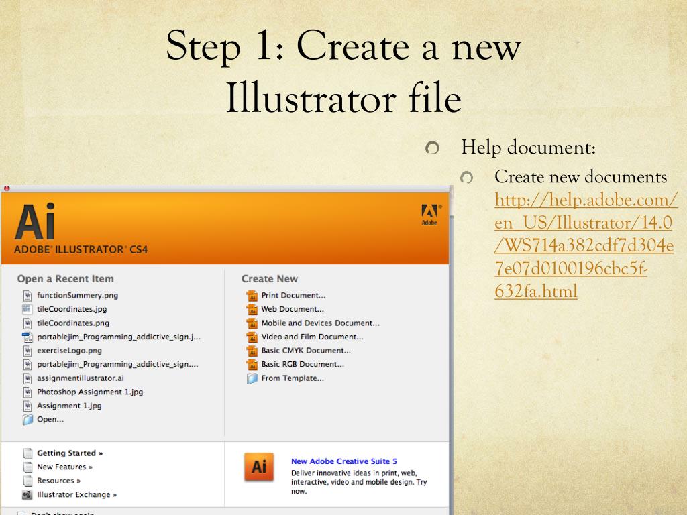The height and width of the screenshot is (515, 687).
Task: Click the Mobile and Devices Document icon
Action: (x=252, y=323)
